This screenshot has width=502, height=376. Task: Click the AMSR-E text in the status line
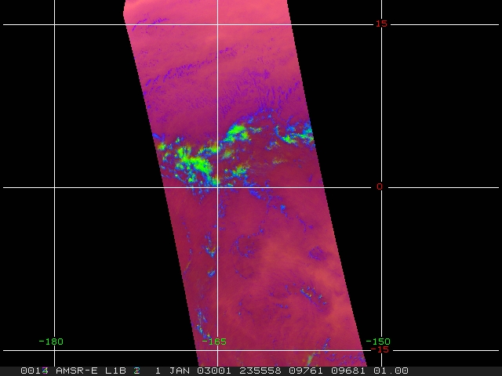coord(76,371)
